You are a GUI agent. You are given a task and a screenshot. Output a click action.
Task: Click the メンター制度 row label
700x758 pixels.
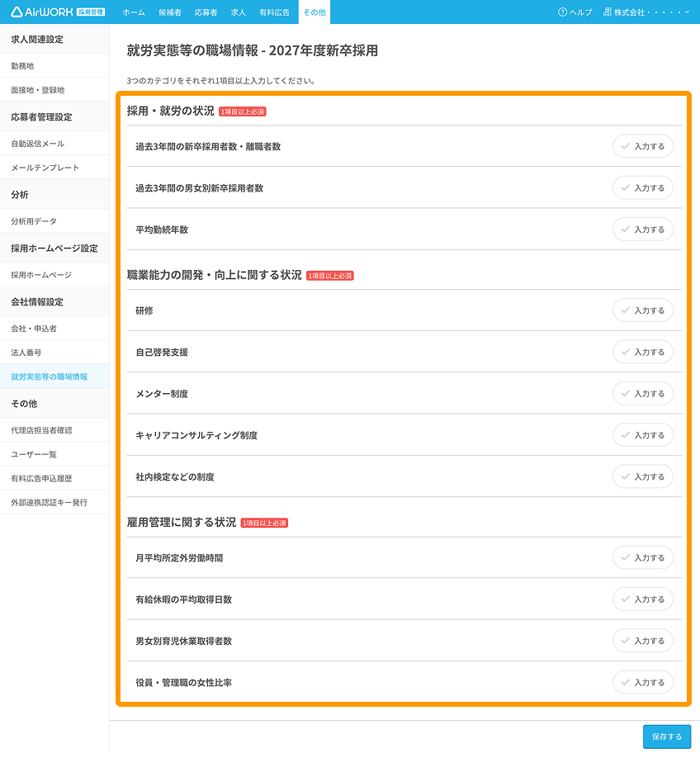pyautogui.click(x=162, y=394)
